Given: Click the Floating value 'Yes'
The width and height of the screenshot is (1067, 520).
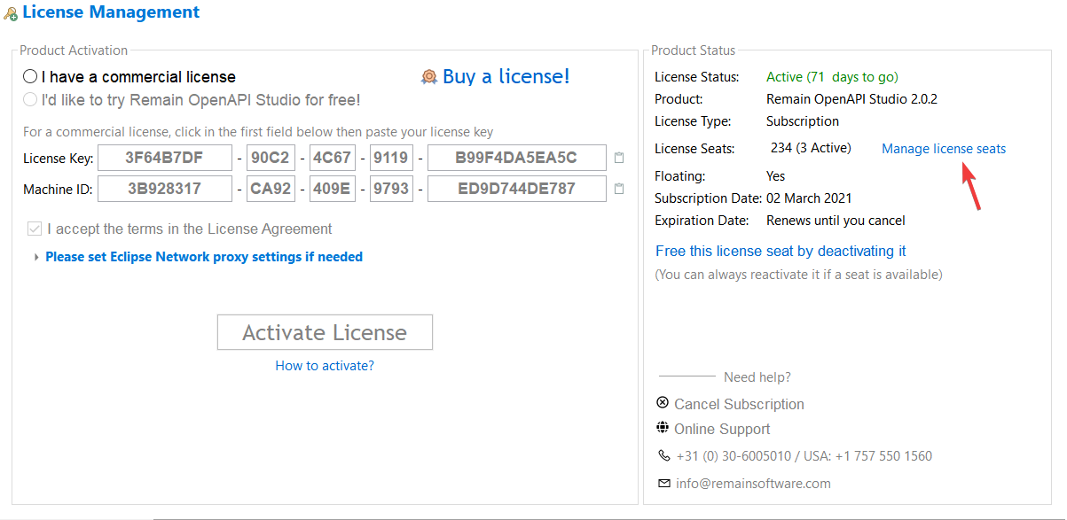Looking at the screenshot, I should pyautogui.click(x=775, y=176).
